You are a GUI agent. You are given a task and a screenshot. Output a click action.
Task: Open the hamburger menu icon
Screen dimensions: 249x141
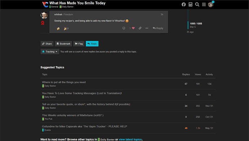pyautogui.click(x=204, y=4)
